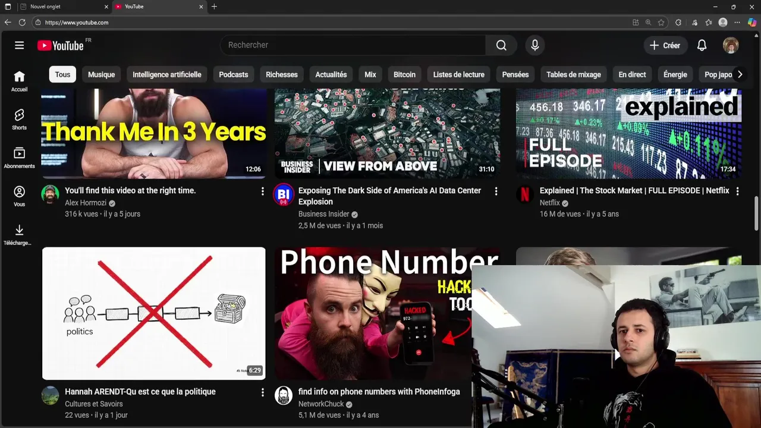This screenshot has height=428, width=761.
Task: Select the Bitcoin filter chip
Action: [404, 74]
